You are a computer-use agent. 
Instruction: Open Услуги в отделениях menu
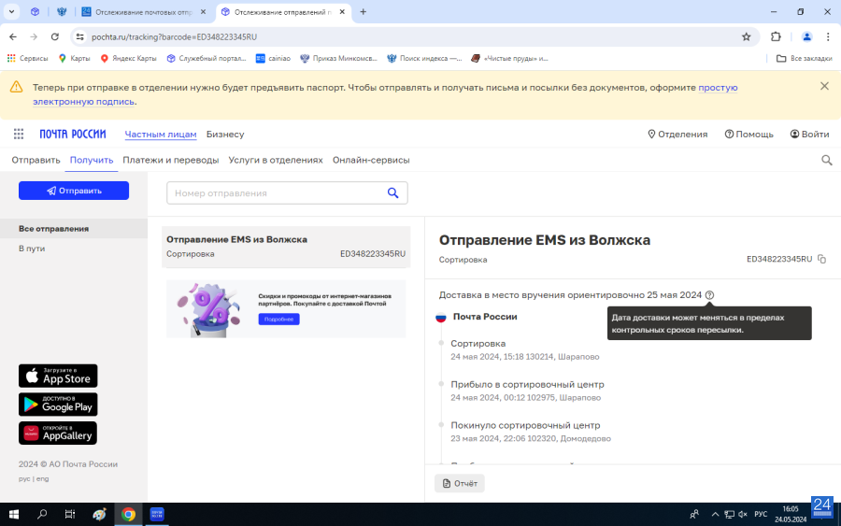276,160
